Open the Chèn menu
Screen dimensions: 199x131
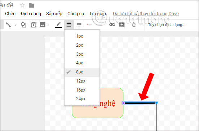click(10, 14)
